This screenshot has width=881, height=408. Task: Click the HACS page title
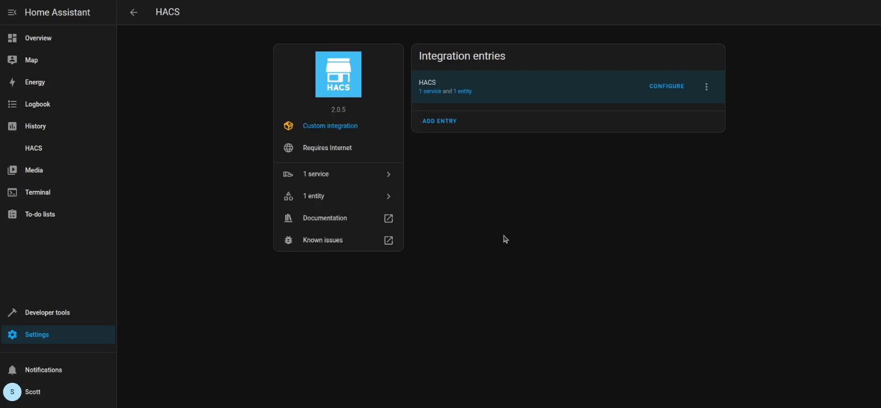coord(167,12)
